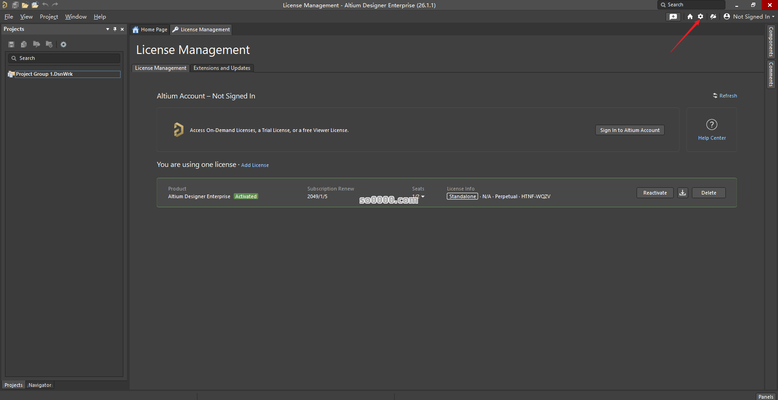Click the Delete license button
The height and width of the screenshot is (400, 778).
(708, 193)
